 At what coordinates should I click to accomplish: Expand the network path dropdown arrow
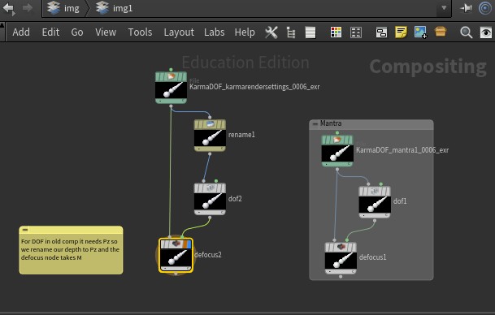point(444,8)
